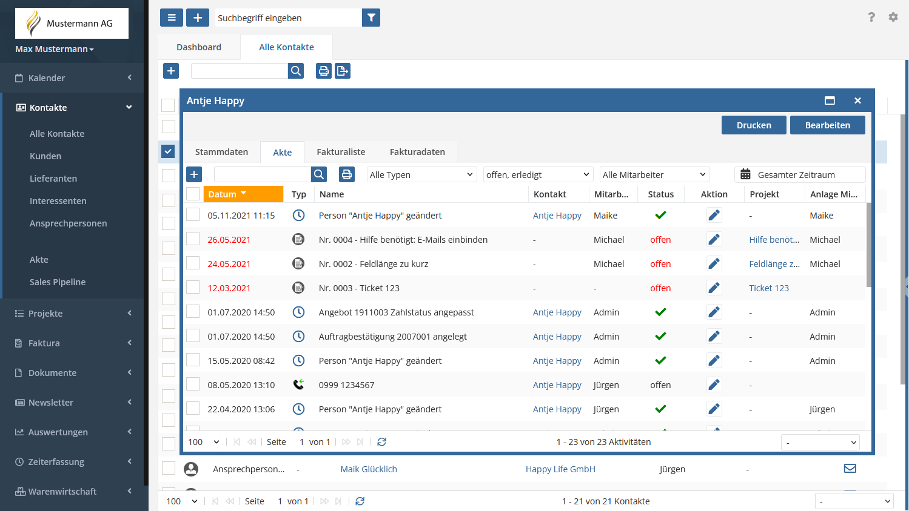Switch to the Fakturaliste tab
This screenshot has width=909, height=511.
click(x=341, y=152)
